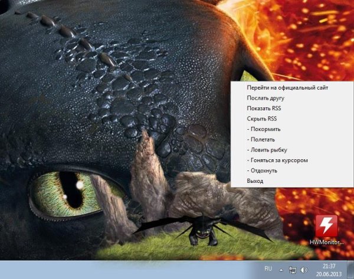Open the network status tray icon
Screen dimensions: 354x279
click(293, 270)
